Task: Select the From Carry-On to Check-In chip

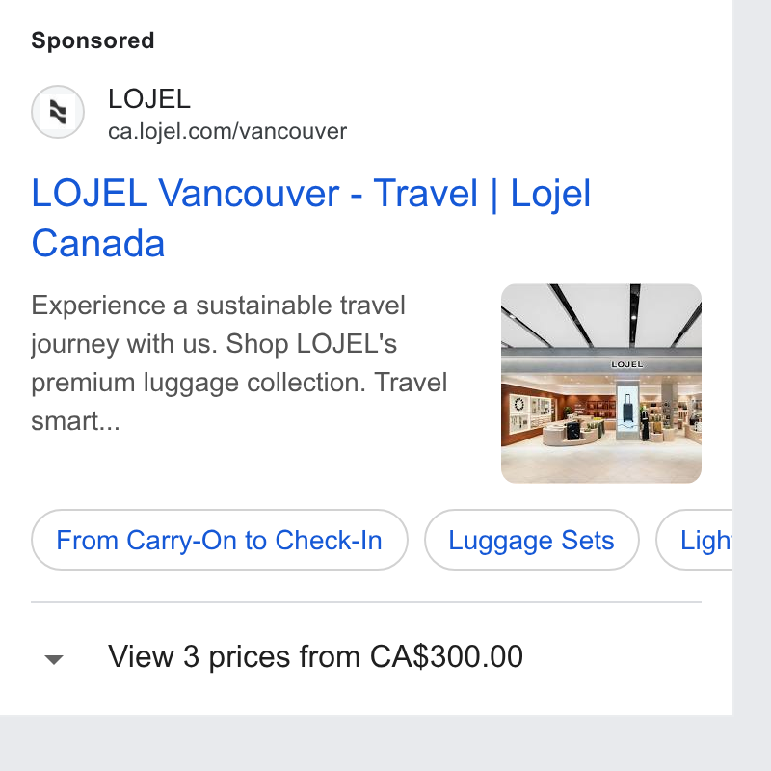Action: click(x=220, y=540)
